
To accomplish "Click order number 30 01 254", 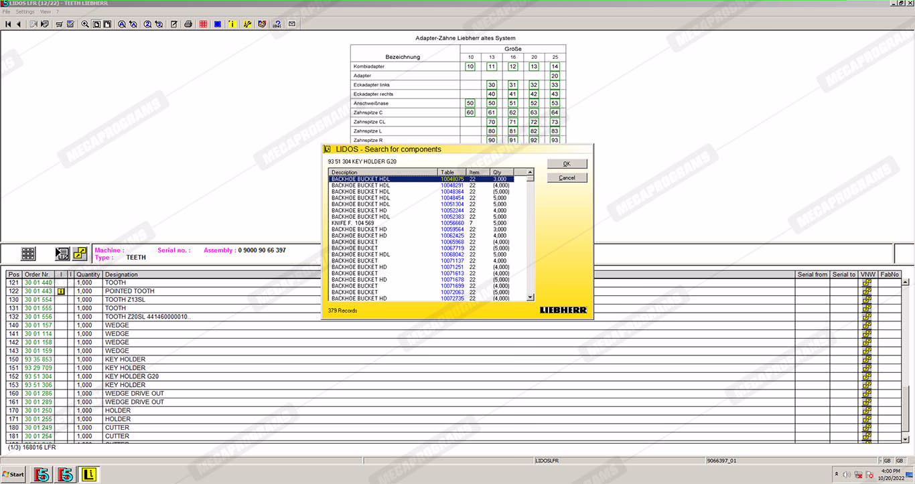I will click(38, 436).
